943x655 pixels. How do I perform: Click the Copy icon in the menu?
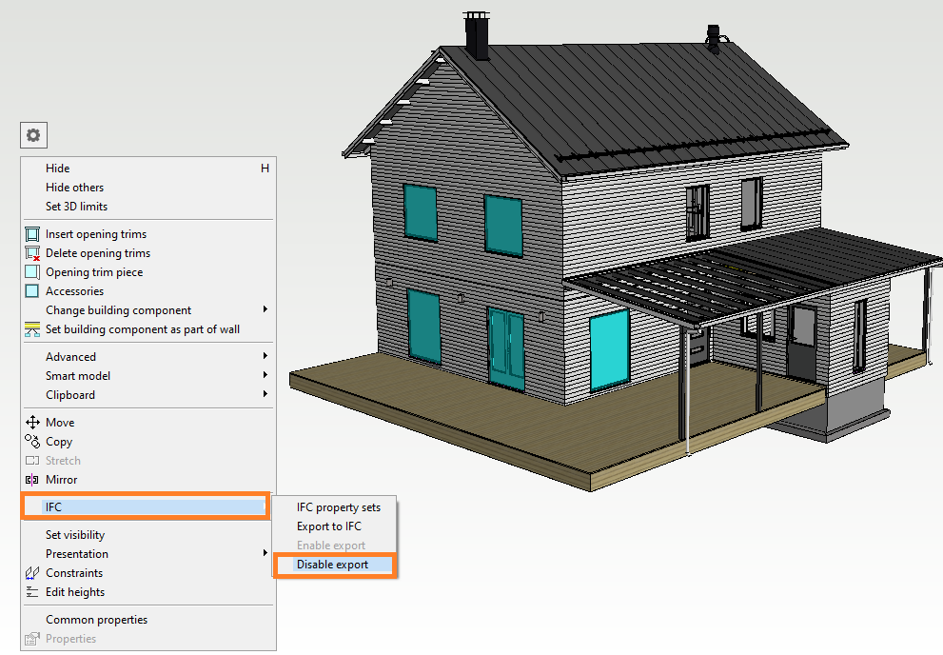(32, 442)
